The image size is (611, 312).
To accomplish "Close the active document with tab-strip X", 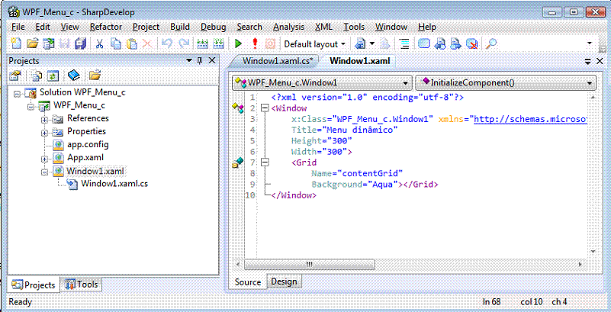I will click(x=600, y=61).
